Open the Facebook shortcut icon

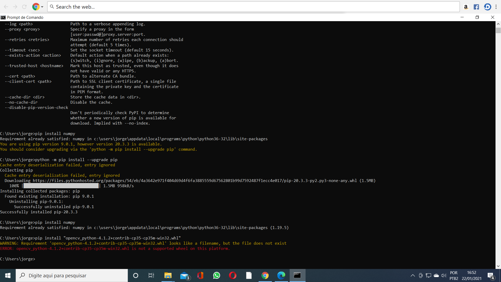[476, 7]
